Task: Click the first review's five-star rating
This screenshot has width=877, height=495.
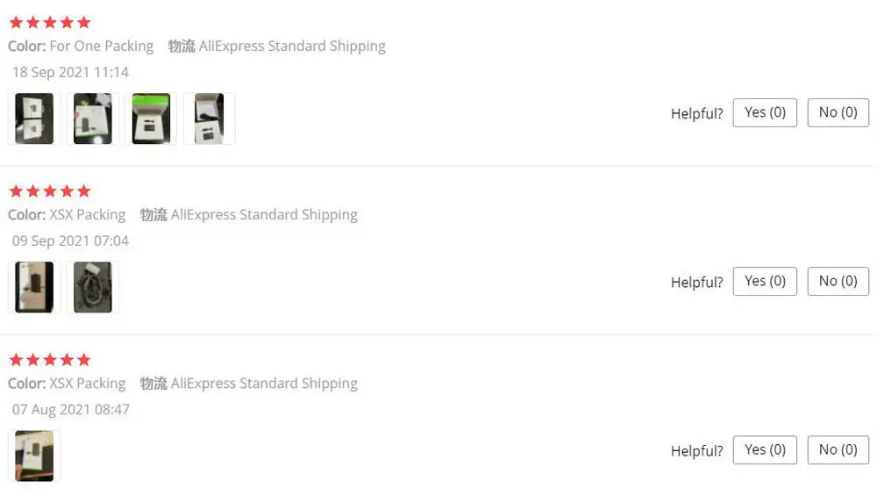Action: (50, 22)
